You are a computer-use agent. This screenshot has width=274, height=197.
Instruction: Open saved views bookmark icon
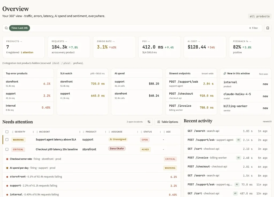(x=268, y=28)
